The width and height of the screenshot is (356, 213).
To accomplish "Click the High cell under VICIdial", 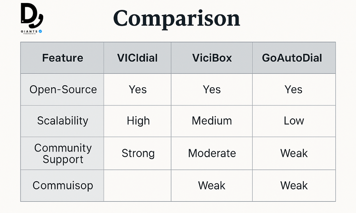I will 138,121.
